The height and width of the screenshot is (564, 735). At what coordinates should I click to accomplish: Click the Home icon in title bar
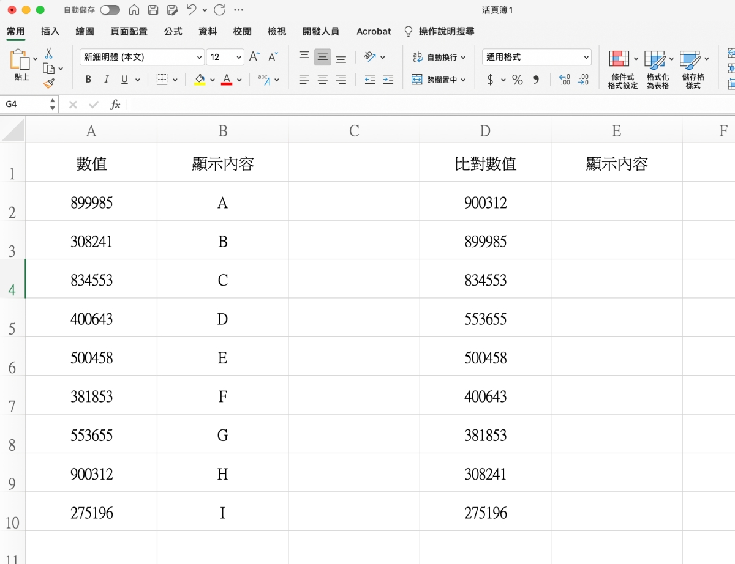pos(134,10)
